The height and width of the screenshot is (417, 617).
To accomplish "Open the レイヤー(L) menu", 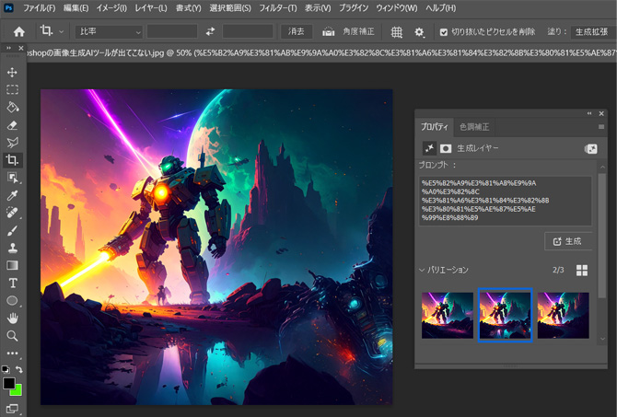I will [x=151, y=8].
